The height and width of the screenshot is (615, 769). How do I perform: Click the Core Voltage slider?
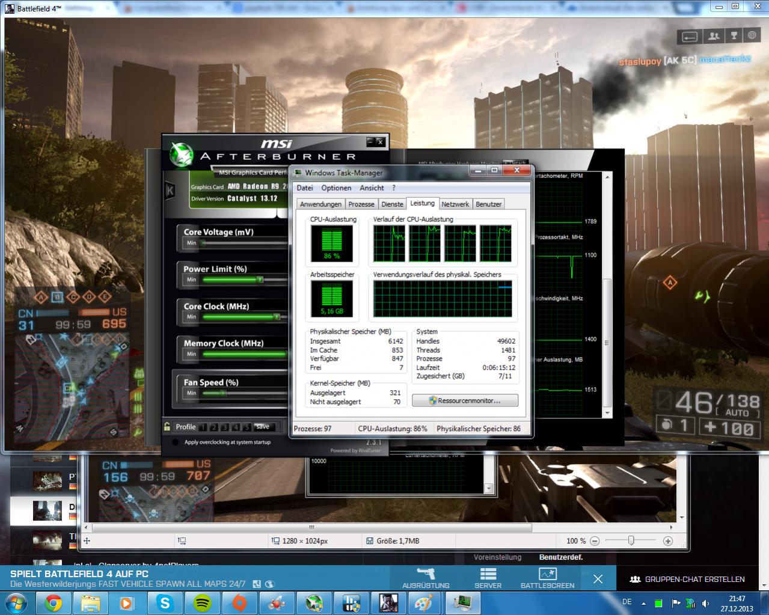point(245,243)
